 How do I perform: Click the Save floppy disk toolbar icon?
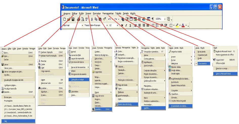click(73, 19)
